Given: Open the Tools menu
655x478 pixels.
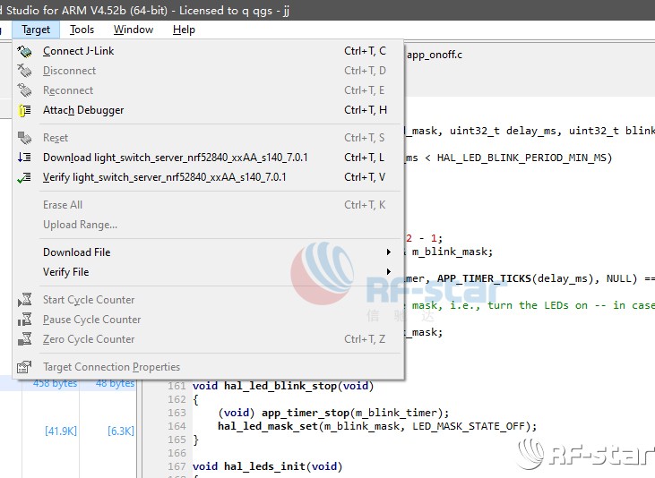Looking at the screenshot, I should pyautogui.click(x=82, y=30).
